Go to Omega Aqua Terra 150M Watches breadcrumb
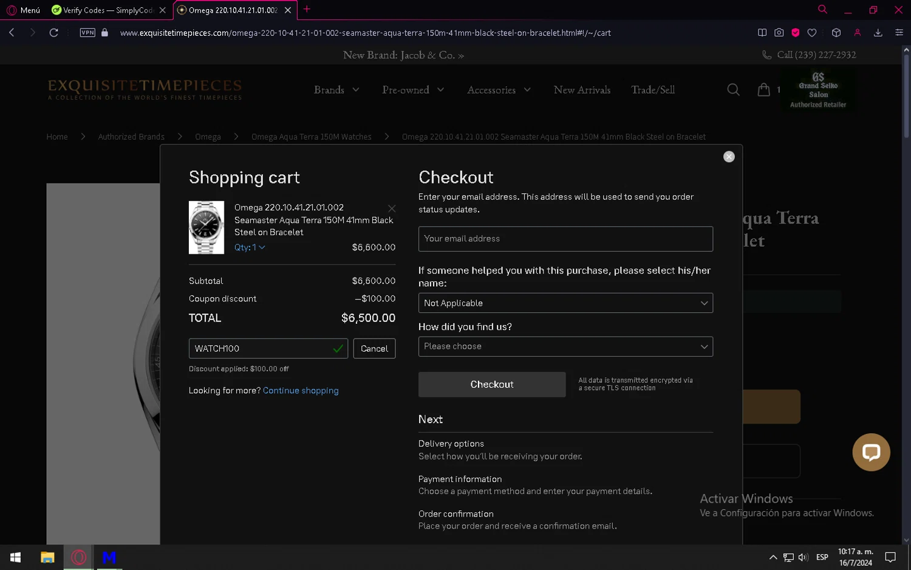The image size is (911, 570). click(312, 137)
